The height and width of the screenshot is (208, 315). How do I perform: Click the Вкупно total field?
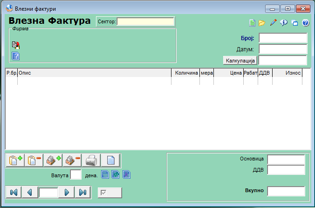286,191
